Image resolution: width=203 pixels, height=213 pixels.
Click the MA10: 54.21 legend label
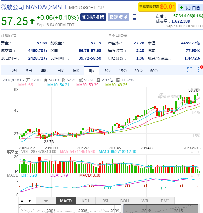(58, 85)
